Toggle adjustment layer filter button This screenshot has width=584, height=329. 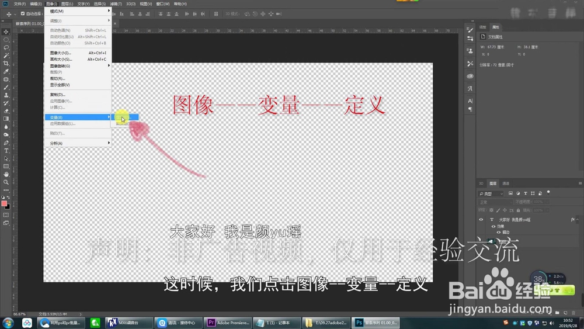click(x=518, y=193)
